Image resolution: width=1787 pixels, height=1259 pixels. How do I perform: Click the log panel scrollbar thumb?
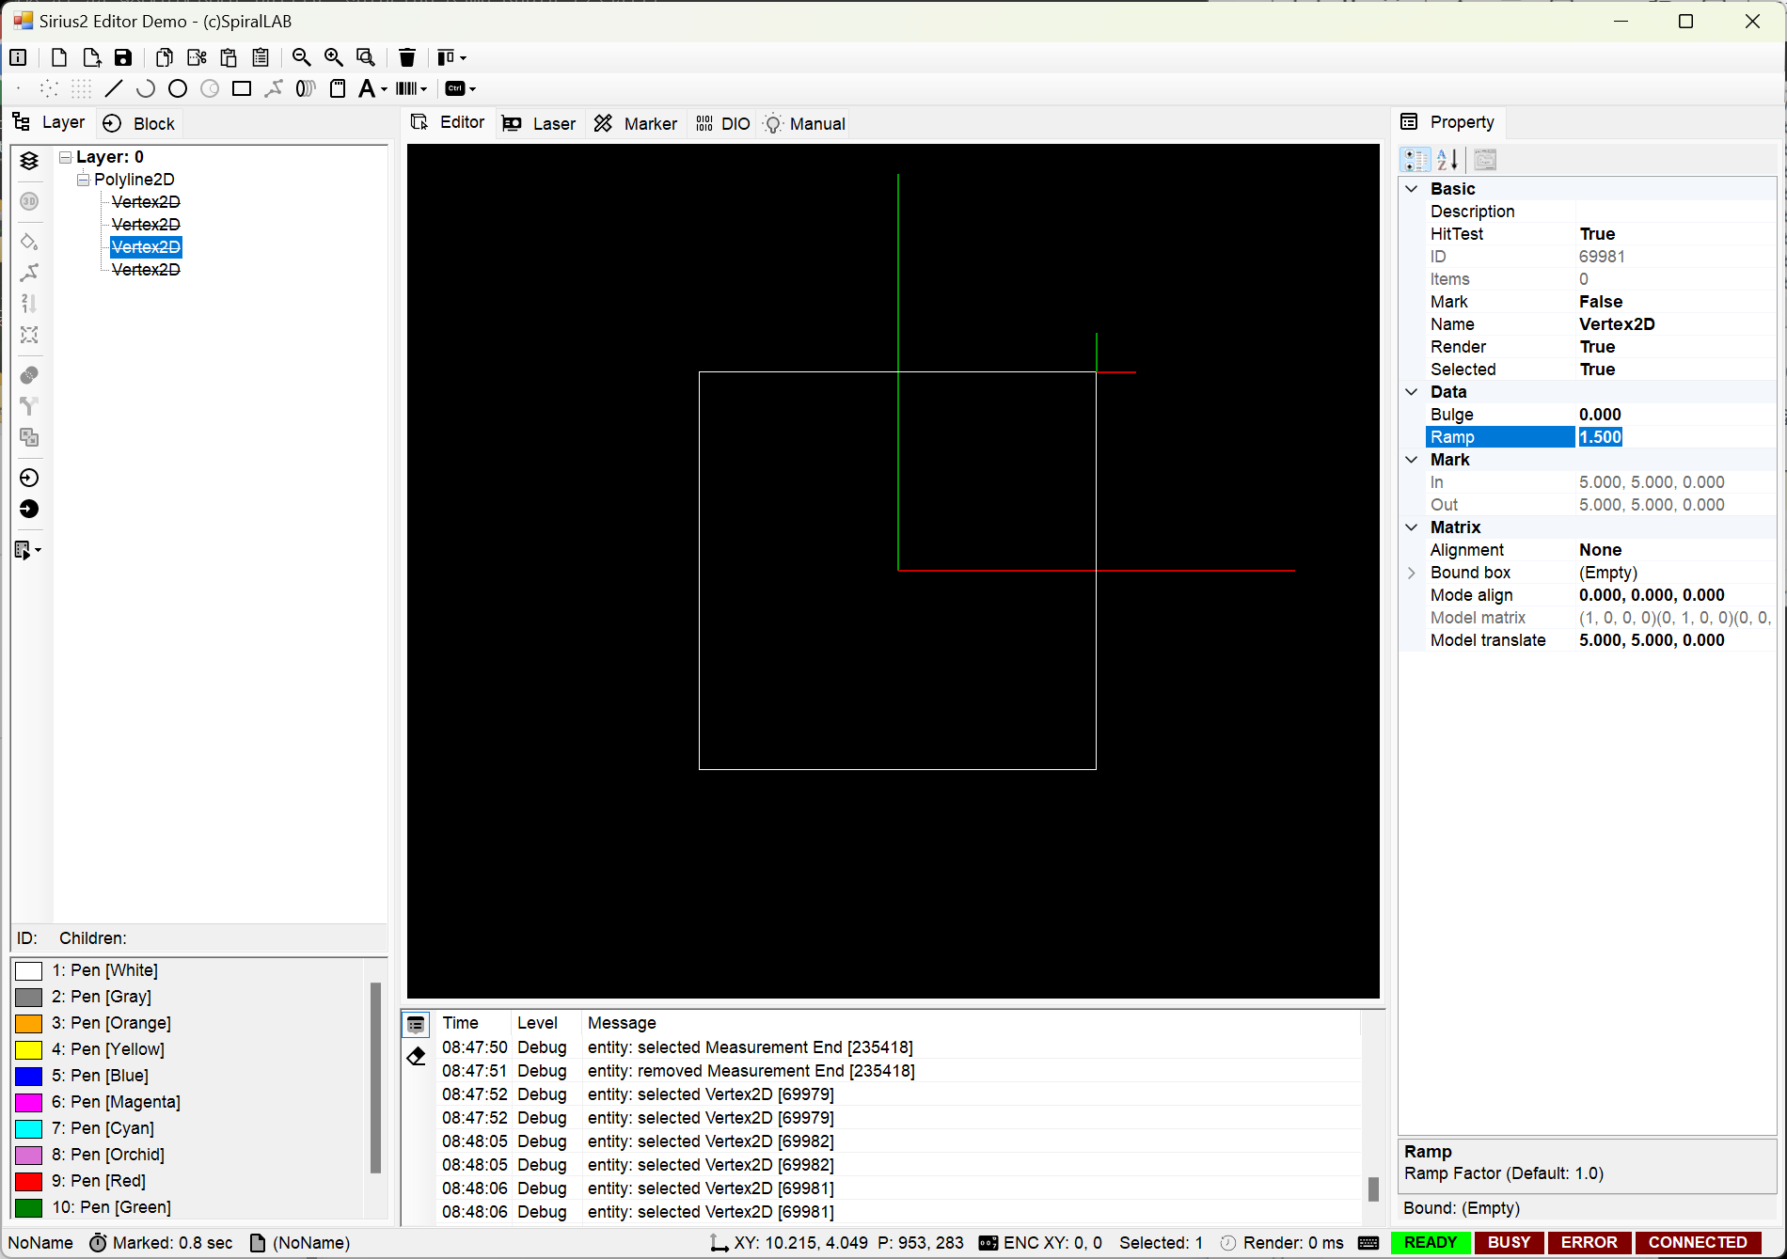1373,1189
